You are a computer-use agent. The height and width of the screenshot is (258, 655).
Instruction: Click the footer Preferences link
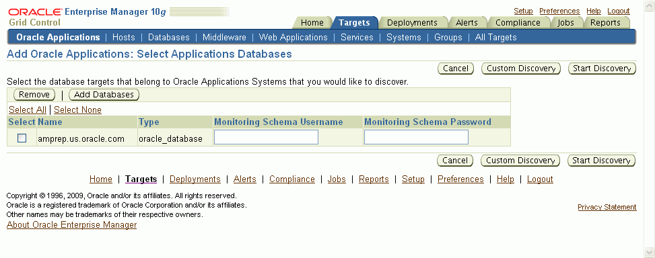point(460,179)
